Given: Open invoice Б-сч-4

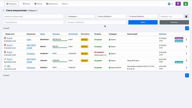Looking at the screenshot, I should (10, 38).
